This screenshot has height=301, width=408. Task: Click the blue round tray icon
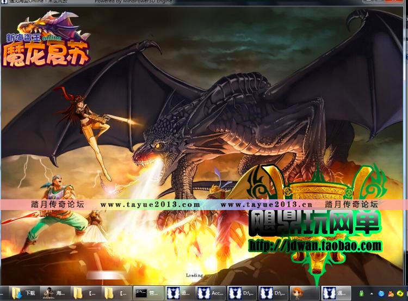tap(381, 294)
